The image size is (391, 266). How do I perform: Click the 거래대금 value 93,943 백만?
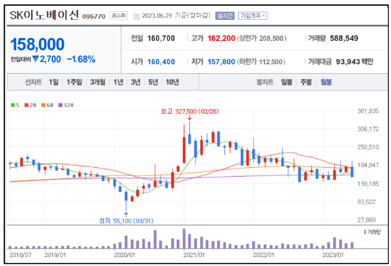coord(354,61)
